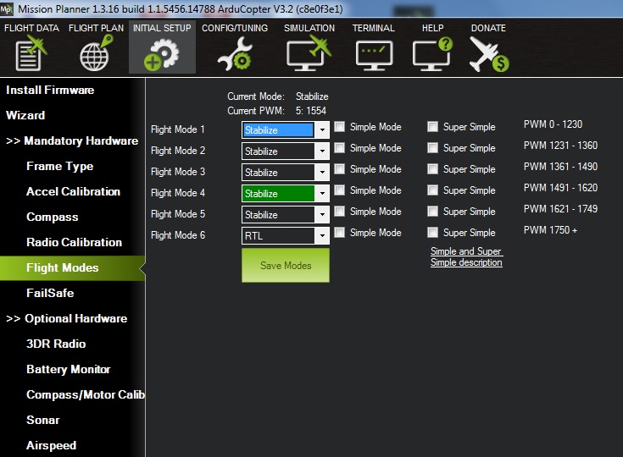This screenshot has height=457, width=623.
Task: Open Install Firmware in the sidebar
Action: [50, 90]
